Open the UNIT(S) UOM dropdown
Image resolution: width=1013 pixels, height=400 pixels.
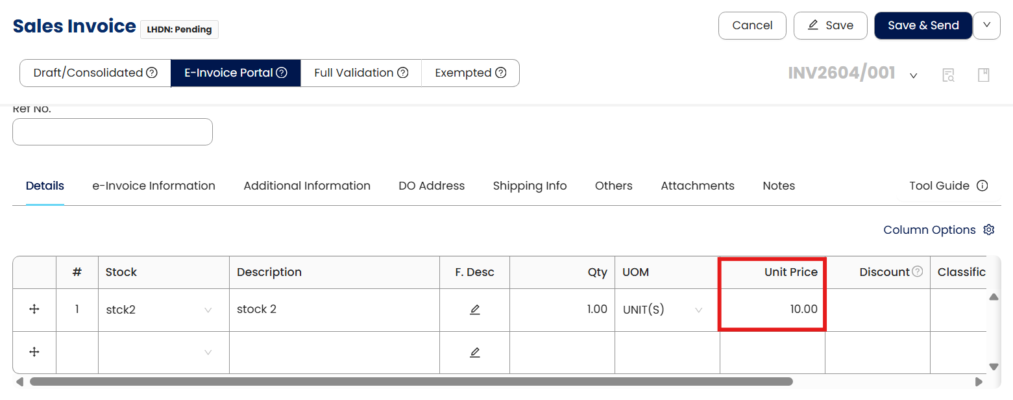tap(699, 310)
